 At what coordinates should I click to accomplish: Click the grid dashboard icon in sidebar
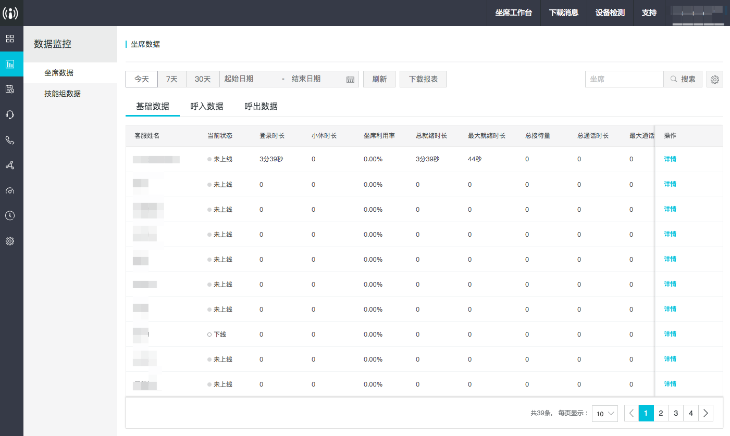pos(10,39)
